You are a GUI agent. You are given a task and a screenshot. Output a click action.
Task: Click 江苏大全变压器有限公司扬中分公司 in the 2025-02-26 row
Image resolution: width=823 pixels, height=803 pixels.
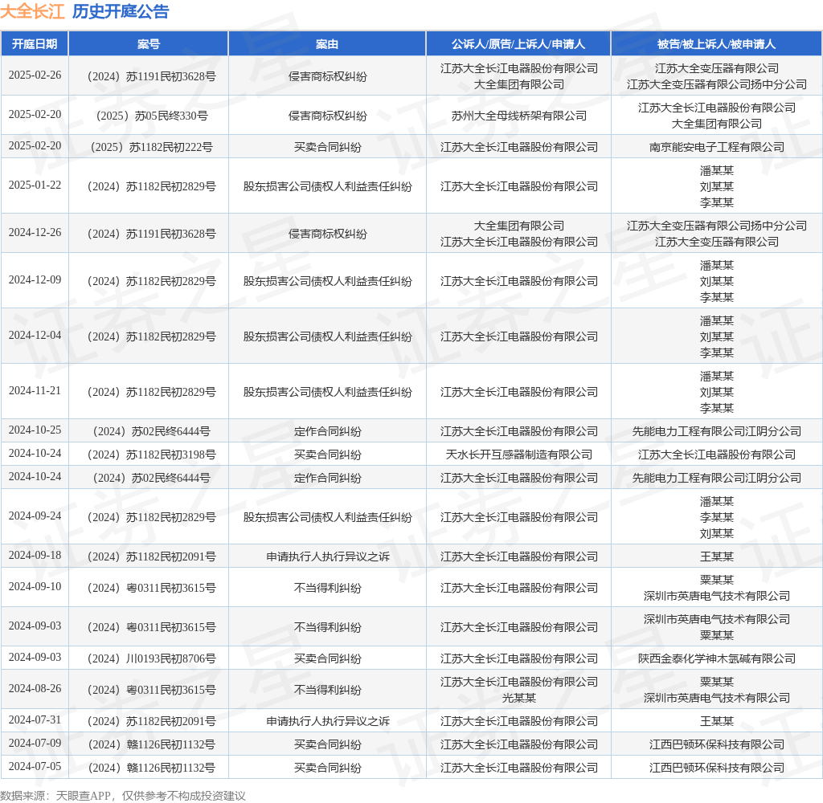click(x=716, y=84)
